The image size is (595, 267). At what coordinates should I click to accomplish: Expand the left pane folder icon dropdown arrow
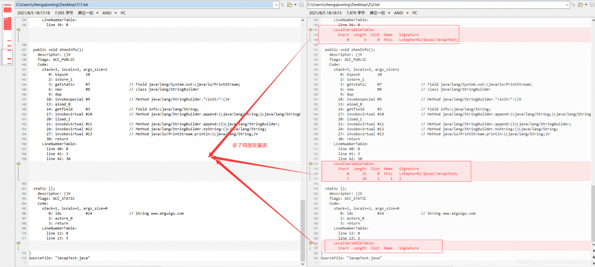pyautogui.click(x=294, y=5)
